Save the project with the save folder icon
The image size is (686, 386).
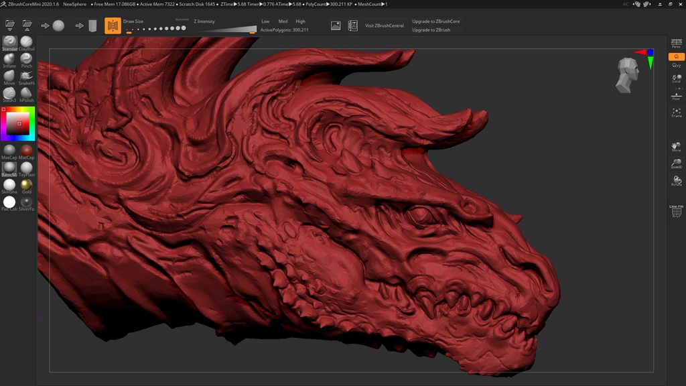coord(27,25)
